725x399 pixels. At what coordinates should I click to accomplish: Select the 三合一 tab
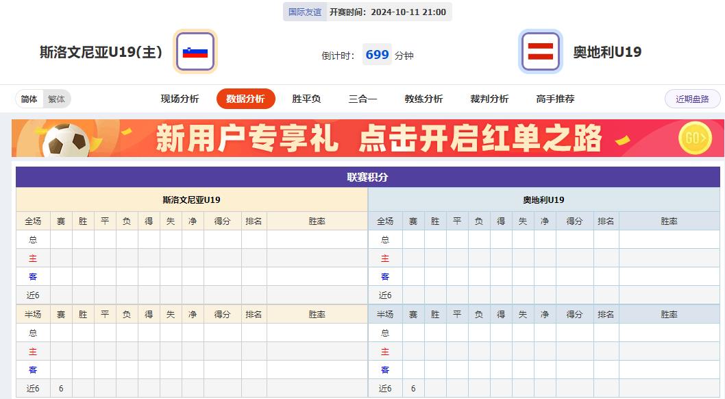(362, 98)
